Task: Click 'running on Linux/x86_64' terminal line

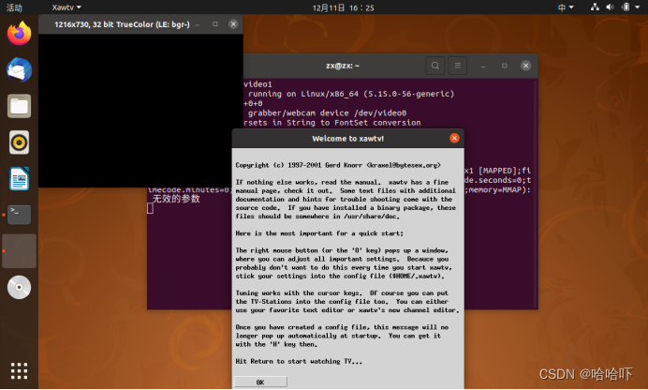Action: (x=351, y=94)
